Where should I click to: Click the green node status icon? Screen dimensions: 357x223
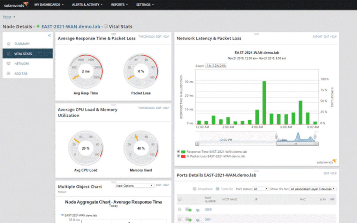click(38, 26)
